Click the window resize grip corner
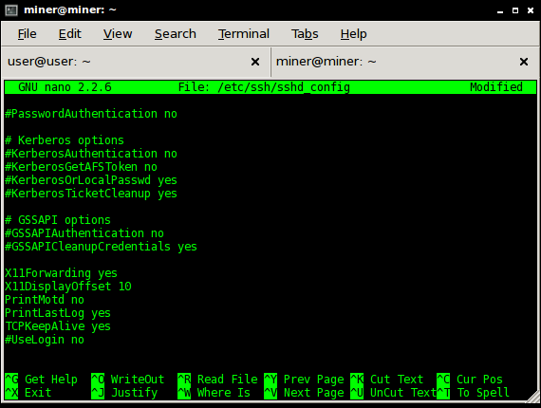This screenshot has height=408, width=541. pos(533,397)
